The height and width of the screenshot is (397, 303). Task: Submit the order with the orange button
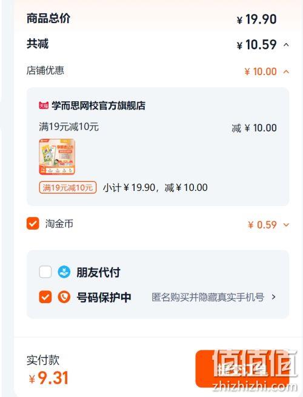point(242,369)
